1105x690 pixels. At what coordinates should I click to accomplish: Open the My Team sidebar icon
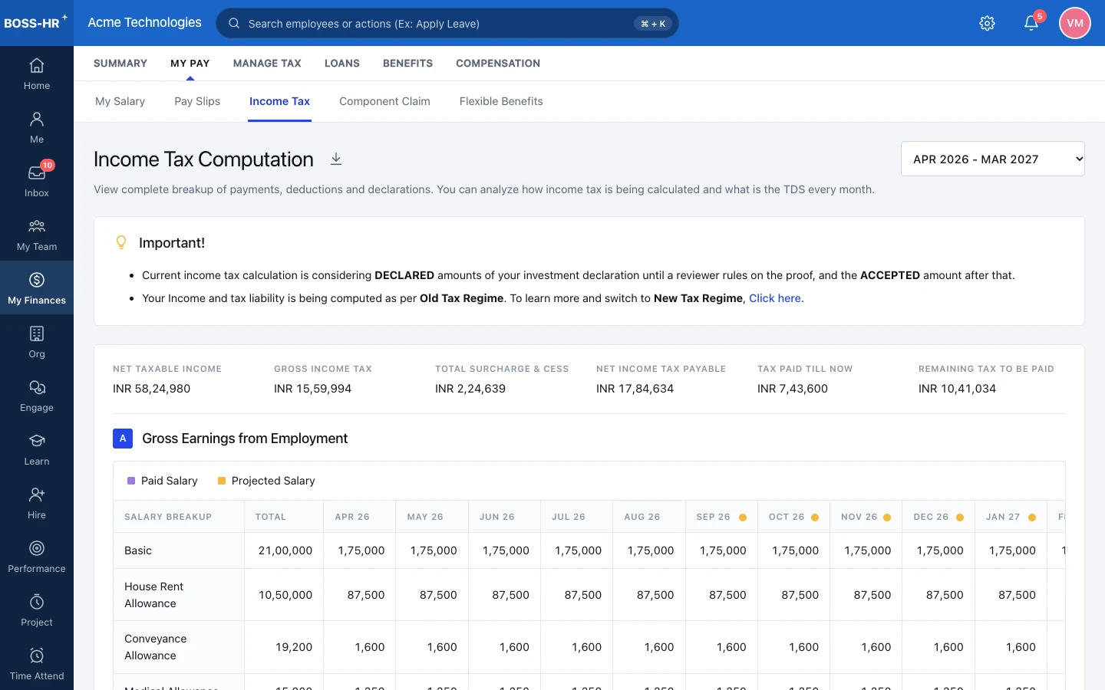[x=37, y=227]
